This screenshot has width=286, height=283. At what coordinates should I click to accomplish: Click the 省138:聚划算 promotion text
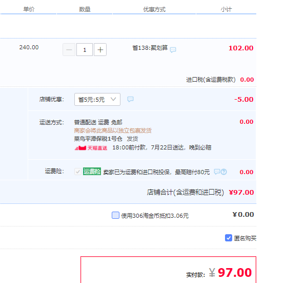(150, 48)
